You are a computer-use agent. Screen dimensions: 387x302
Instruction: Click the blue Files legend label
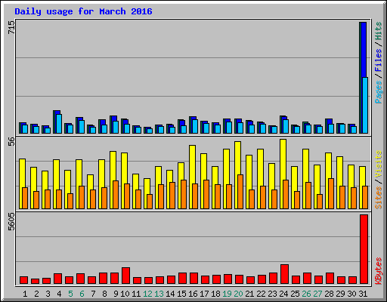point(379,60)
